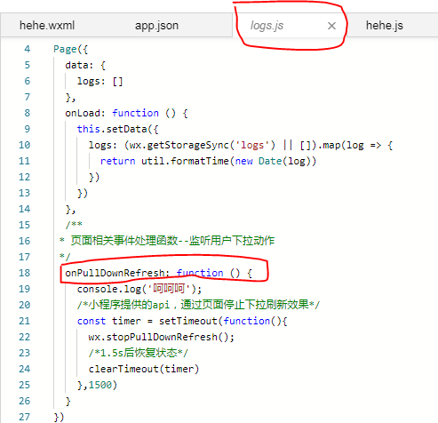Click the '1.5s' comment on line 23
438x423 pixels.
138,353
